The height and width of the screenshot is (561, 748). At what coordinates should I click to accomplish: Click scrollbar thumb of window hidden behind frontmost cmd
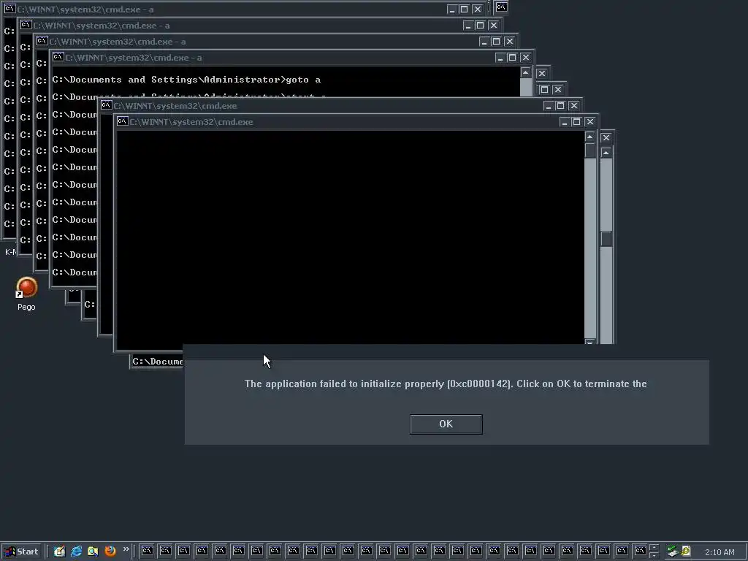pyautogui.click(x=606, y=239)
